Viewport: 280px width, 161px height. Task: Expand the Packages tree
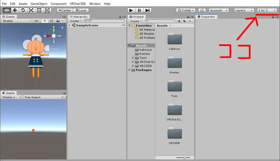point(129,70)
